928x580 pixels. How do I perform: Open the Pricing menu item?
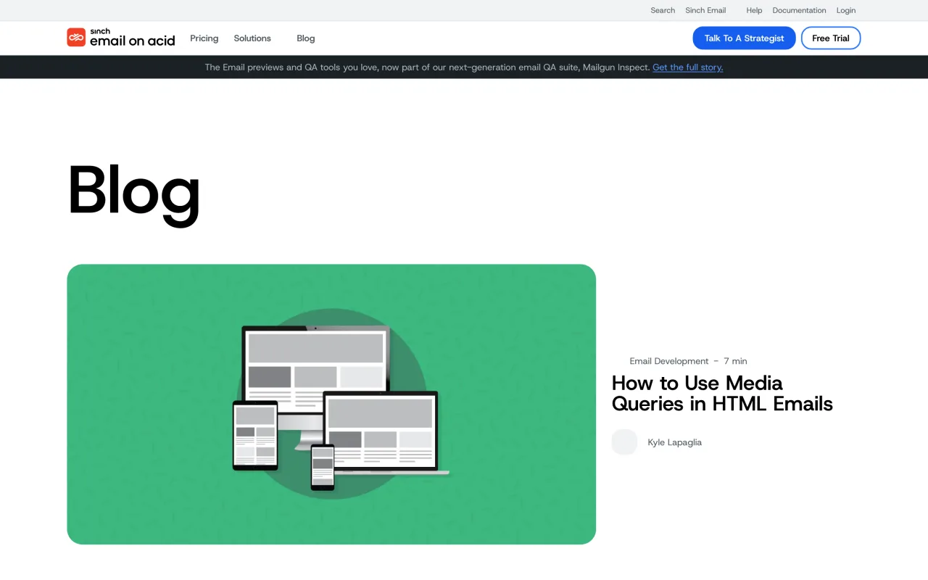pyautogui.click(x=204, y=38)
